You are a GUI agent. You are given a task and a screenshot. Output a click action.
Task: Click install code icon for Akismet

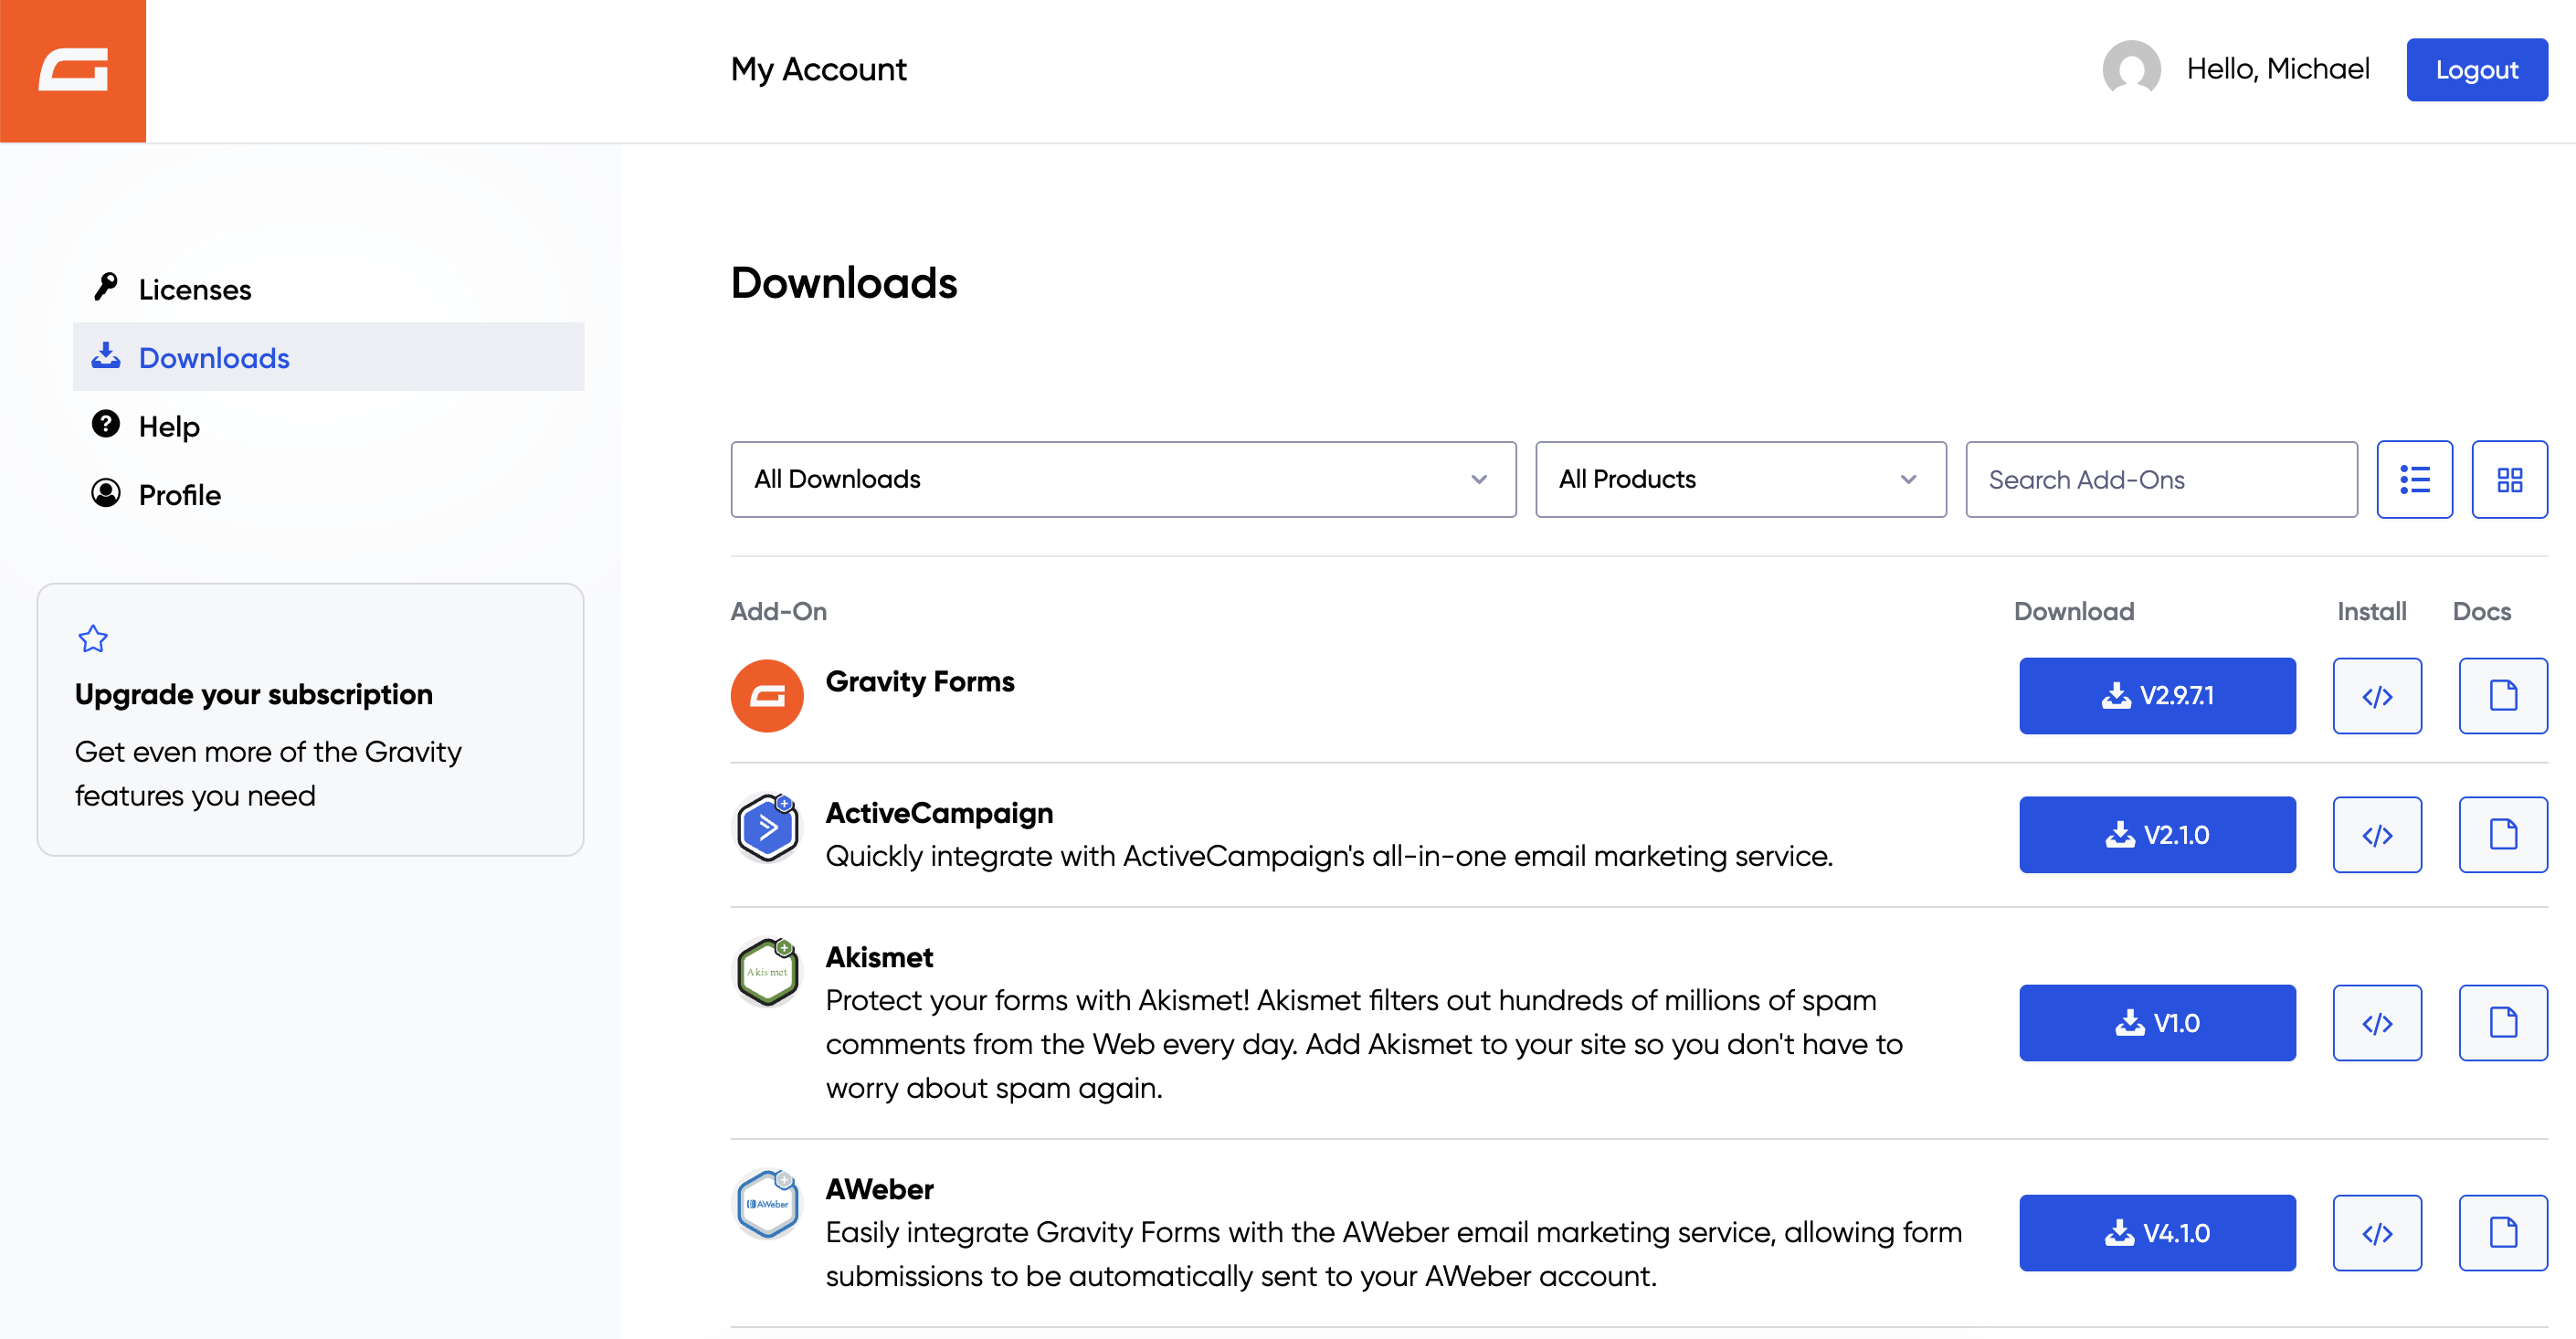[2377, 1023]
